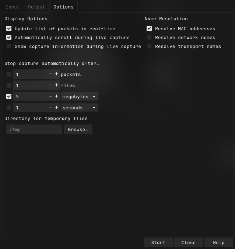Enable Resolve network names checkbox

(149, 37)
